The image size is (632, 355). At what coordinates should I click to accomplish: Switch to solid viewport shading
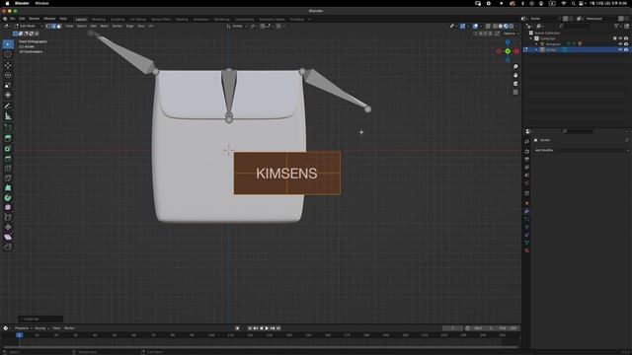[501, 27]
